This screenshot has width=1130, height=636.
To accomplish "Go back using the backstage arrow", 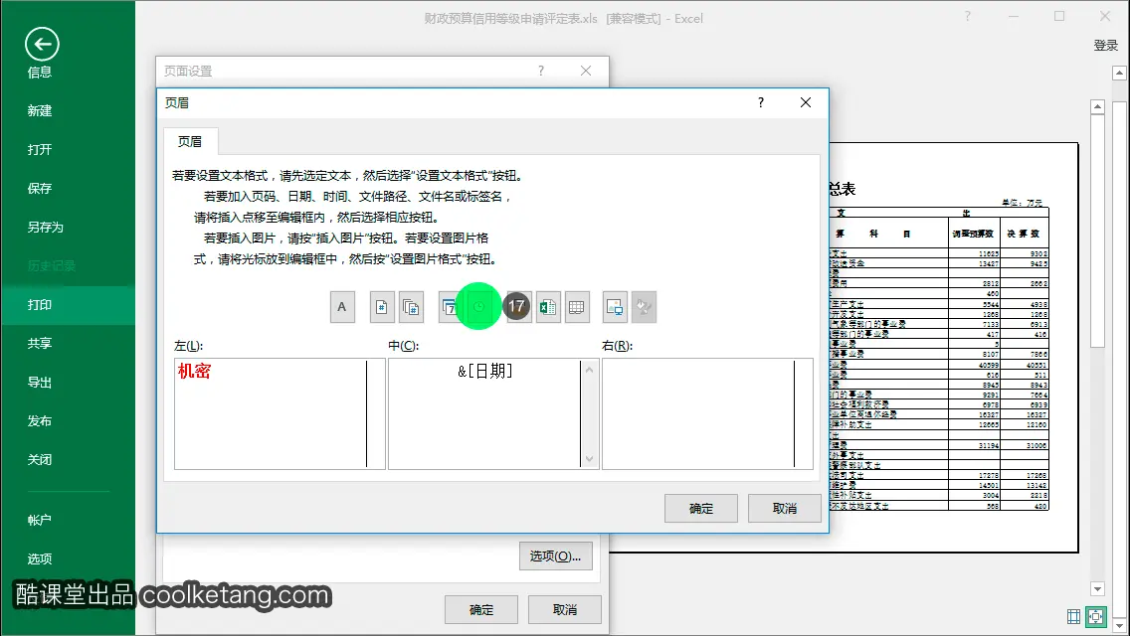I will point(42,45).
